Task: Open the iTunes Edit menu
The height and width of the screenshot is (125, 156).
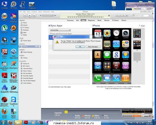Action: pos(24,12)
